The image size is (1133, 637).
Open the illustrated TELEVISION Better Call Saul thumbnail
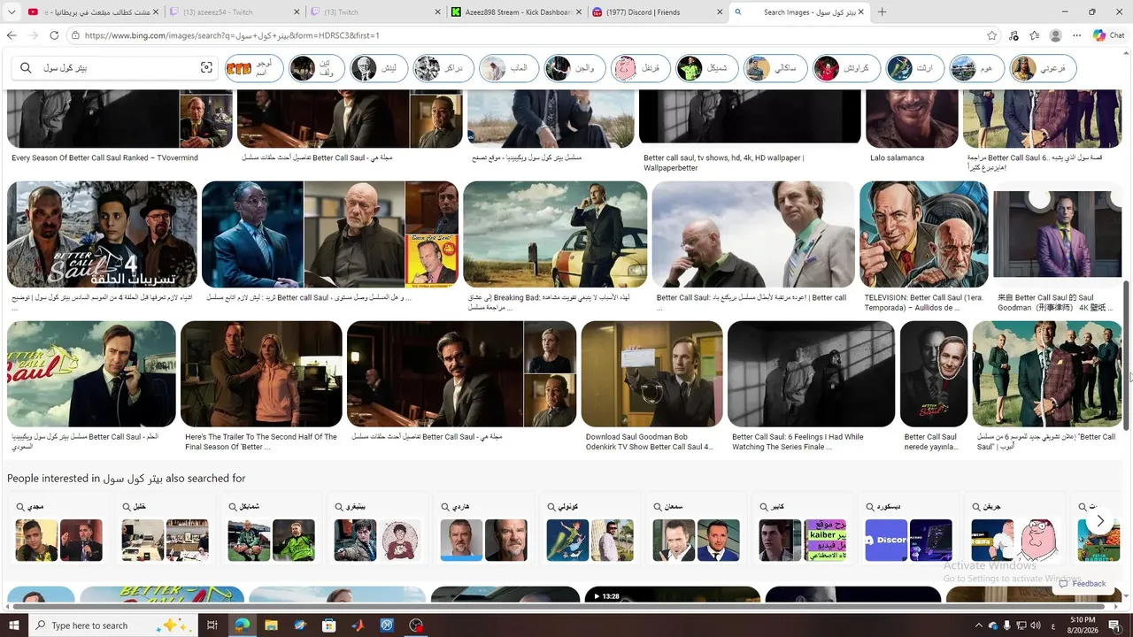(924, 234)
